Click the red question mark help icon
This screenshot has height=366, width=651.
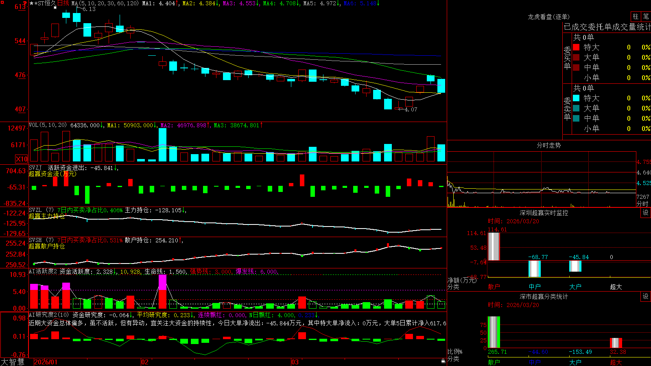click(x=25, y=4)
